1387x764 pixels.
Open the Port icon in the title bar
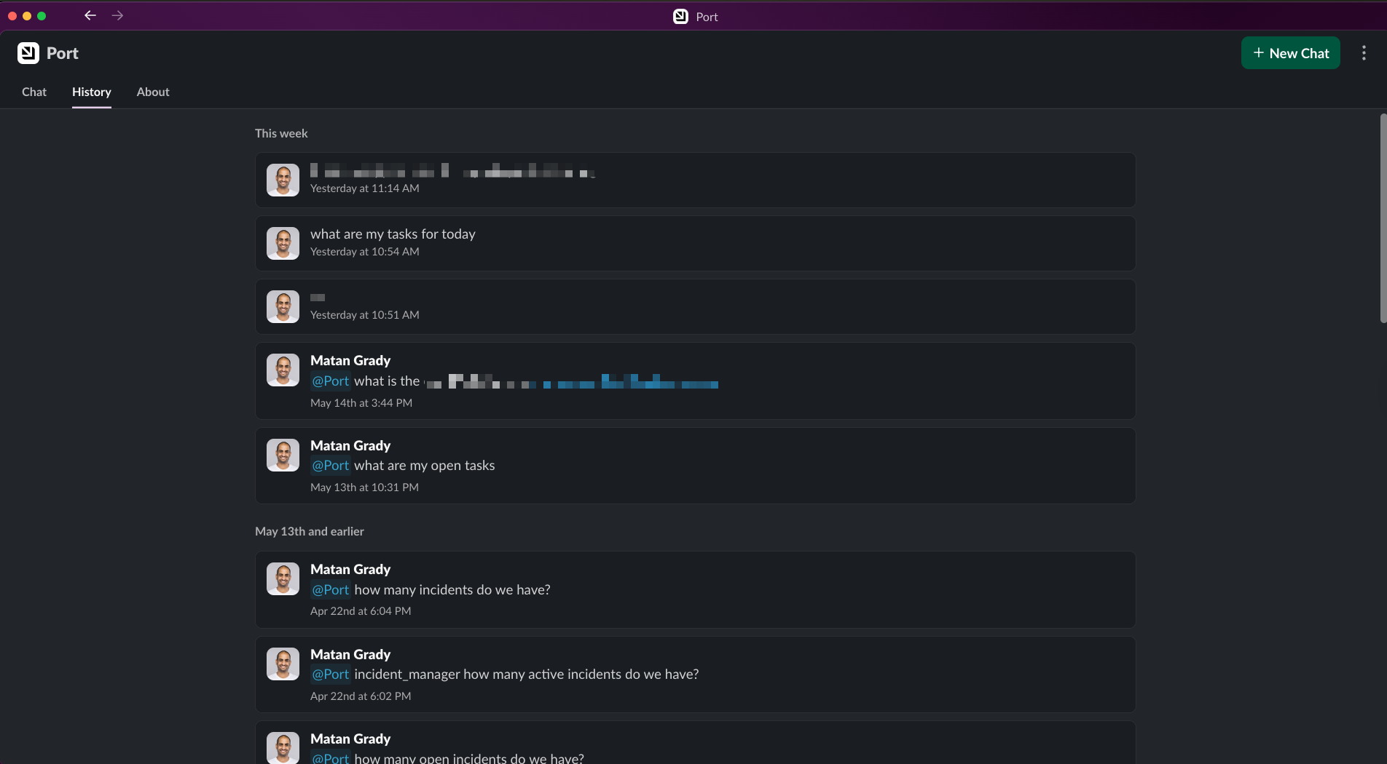click(680, 16)
